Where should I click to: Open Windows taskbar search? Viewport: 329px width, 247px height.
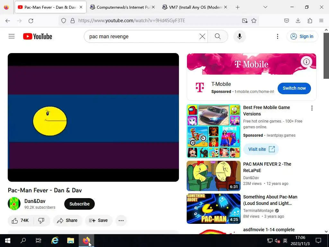[x=23, y=241]
